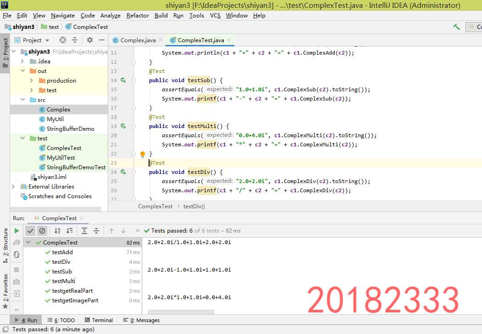Screen dimensions: 482x334
Task: Click the dump threads camera icon
Action: pos(17,282)
